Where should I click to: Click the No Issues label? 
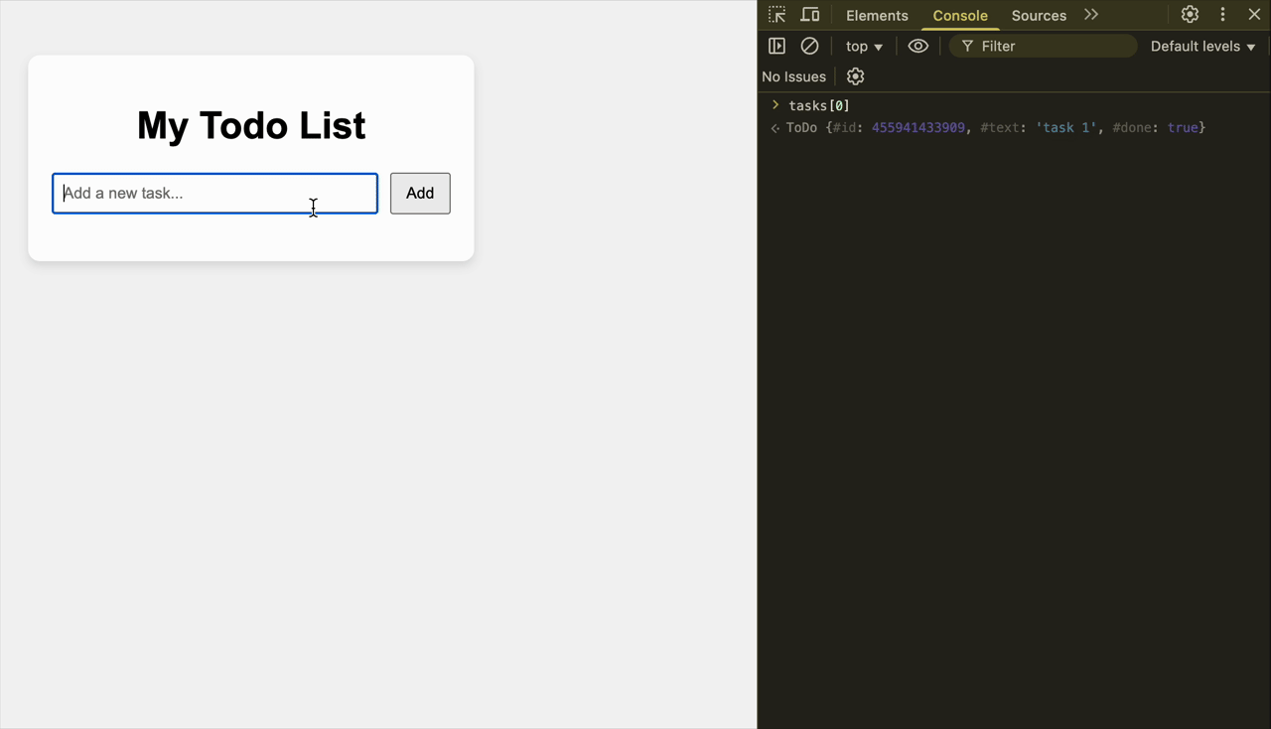793,76
